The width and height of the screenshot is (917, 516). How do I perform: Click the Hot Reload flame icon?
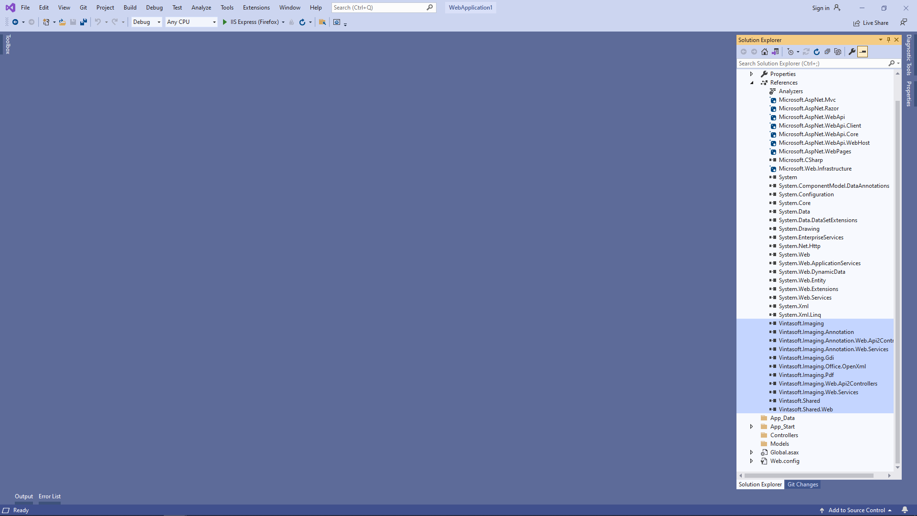[x=291, y=22]
